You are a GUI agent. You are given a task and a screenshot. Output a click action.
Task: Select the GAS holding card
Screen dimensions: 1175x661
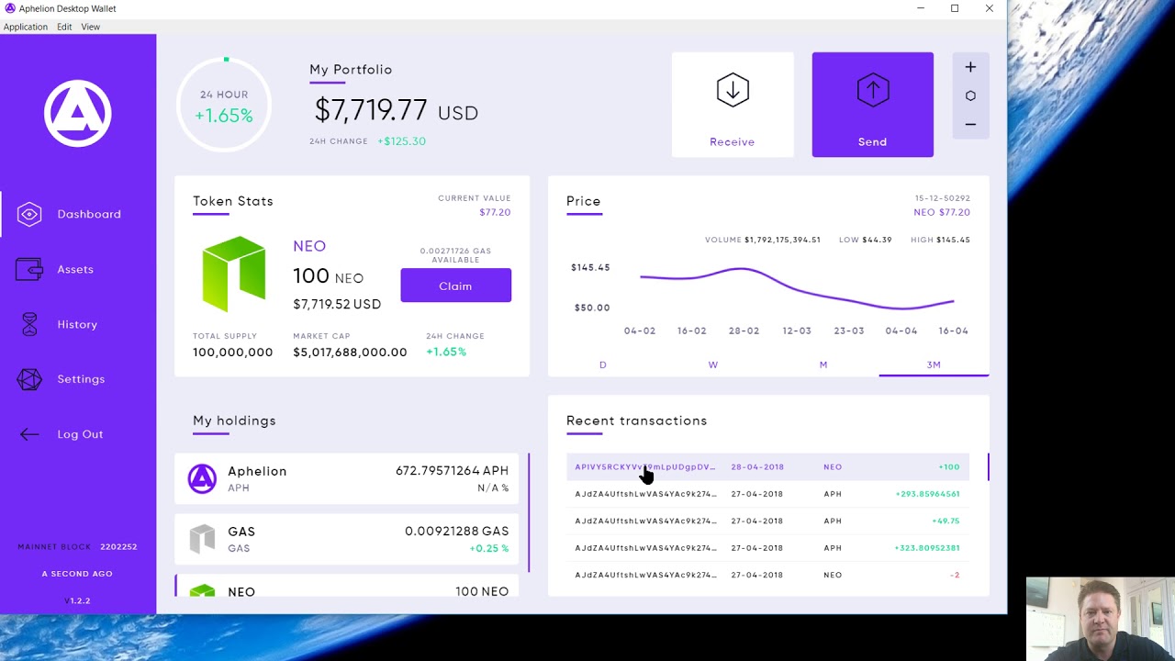346,539
